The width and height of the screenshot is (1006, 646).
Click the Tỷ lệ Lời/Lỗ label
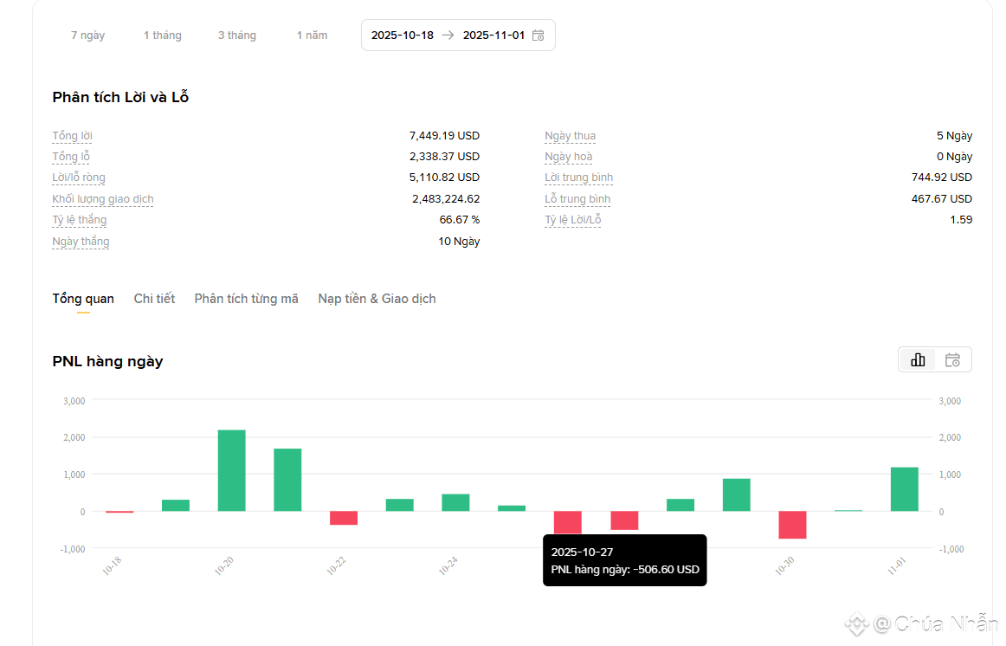[x=573, y=220]
